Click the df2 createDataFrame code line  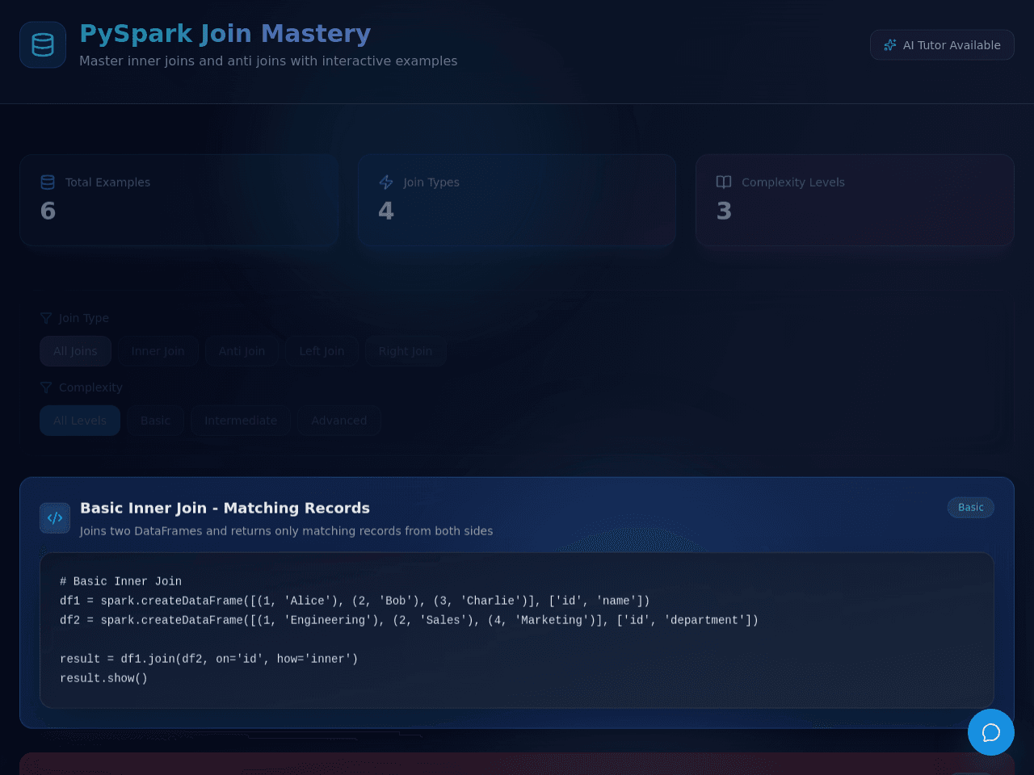pyautogui.click(x=409, y=620)
